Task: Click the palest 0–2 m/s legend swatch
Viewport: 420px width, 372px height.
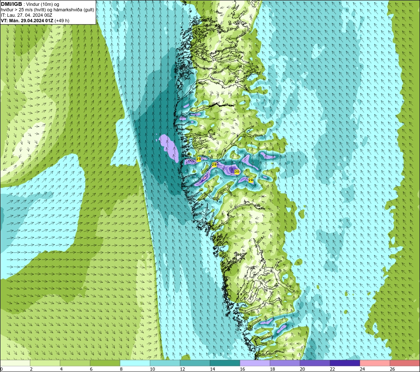Action: pyautogui.click(x=15, y=363)
